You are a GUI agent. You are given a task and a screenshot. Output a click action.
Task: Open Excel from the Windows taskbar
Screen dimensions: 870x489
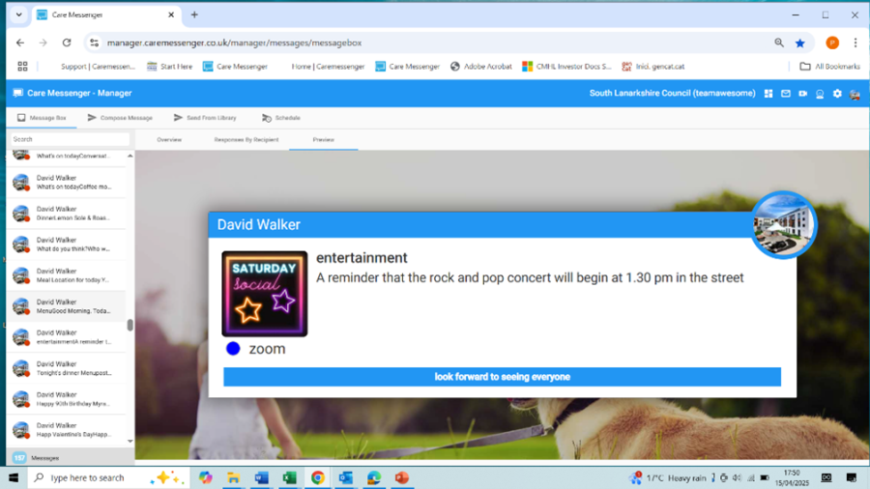[x=288, y=477]
